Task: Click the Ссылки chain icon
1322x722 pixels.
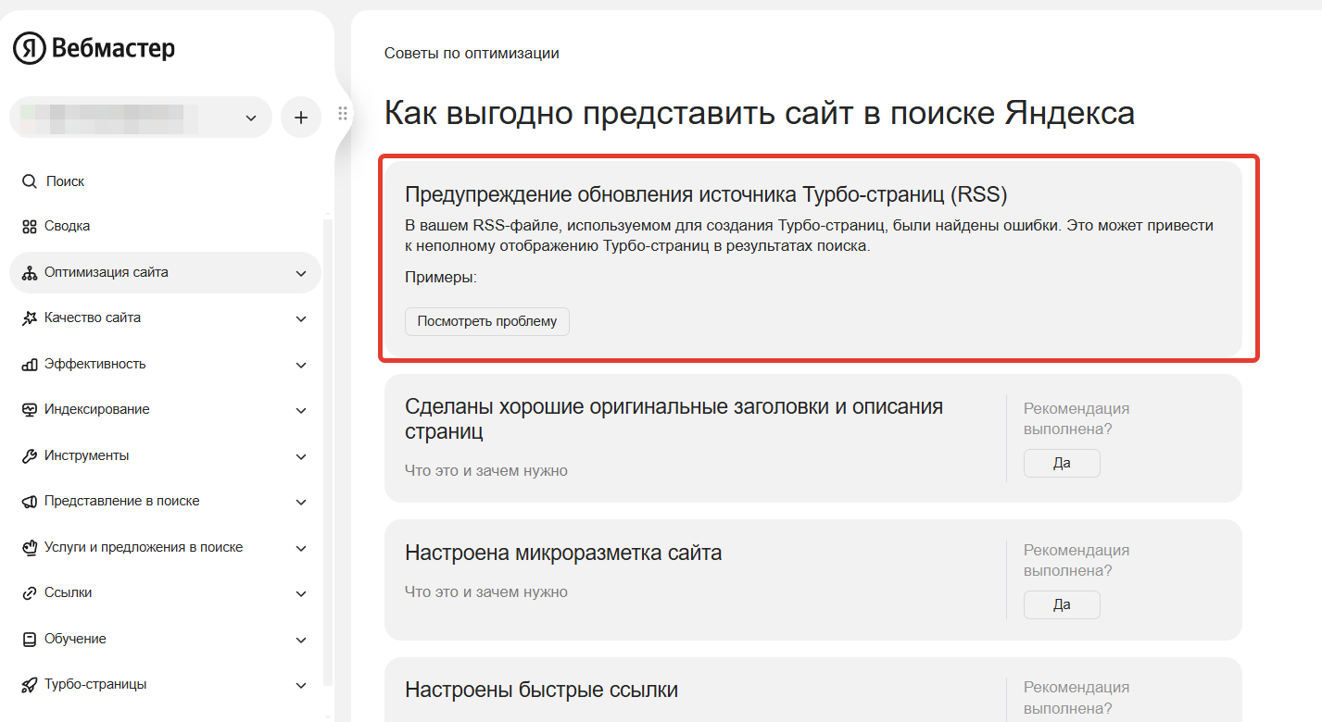Action: [x=29, y=593]
